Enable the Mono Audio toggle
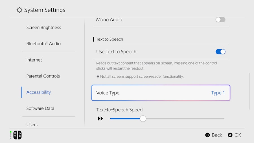 point(220,19)
